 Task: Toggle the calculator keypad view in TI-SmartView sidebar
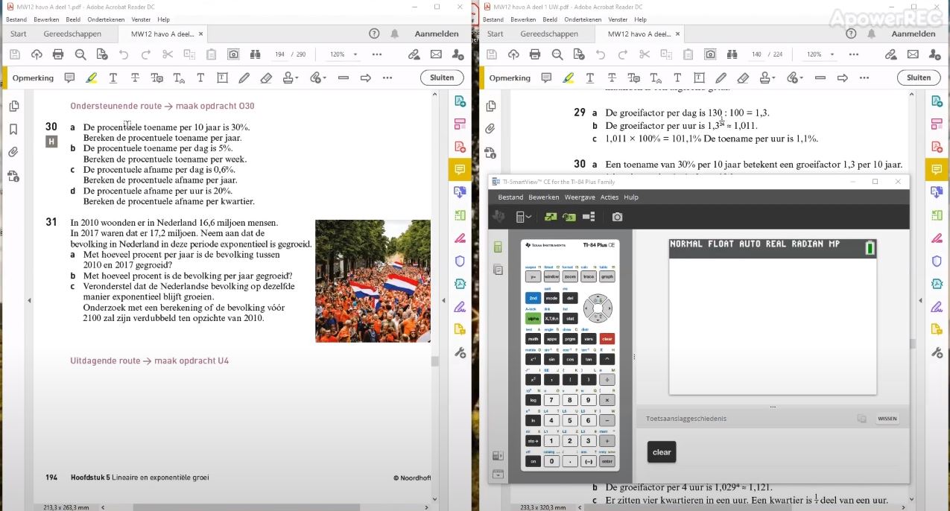click(x=498, y=247)
